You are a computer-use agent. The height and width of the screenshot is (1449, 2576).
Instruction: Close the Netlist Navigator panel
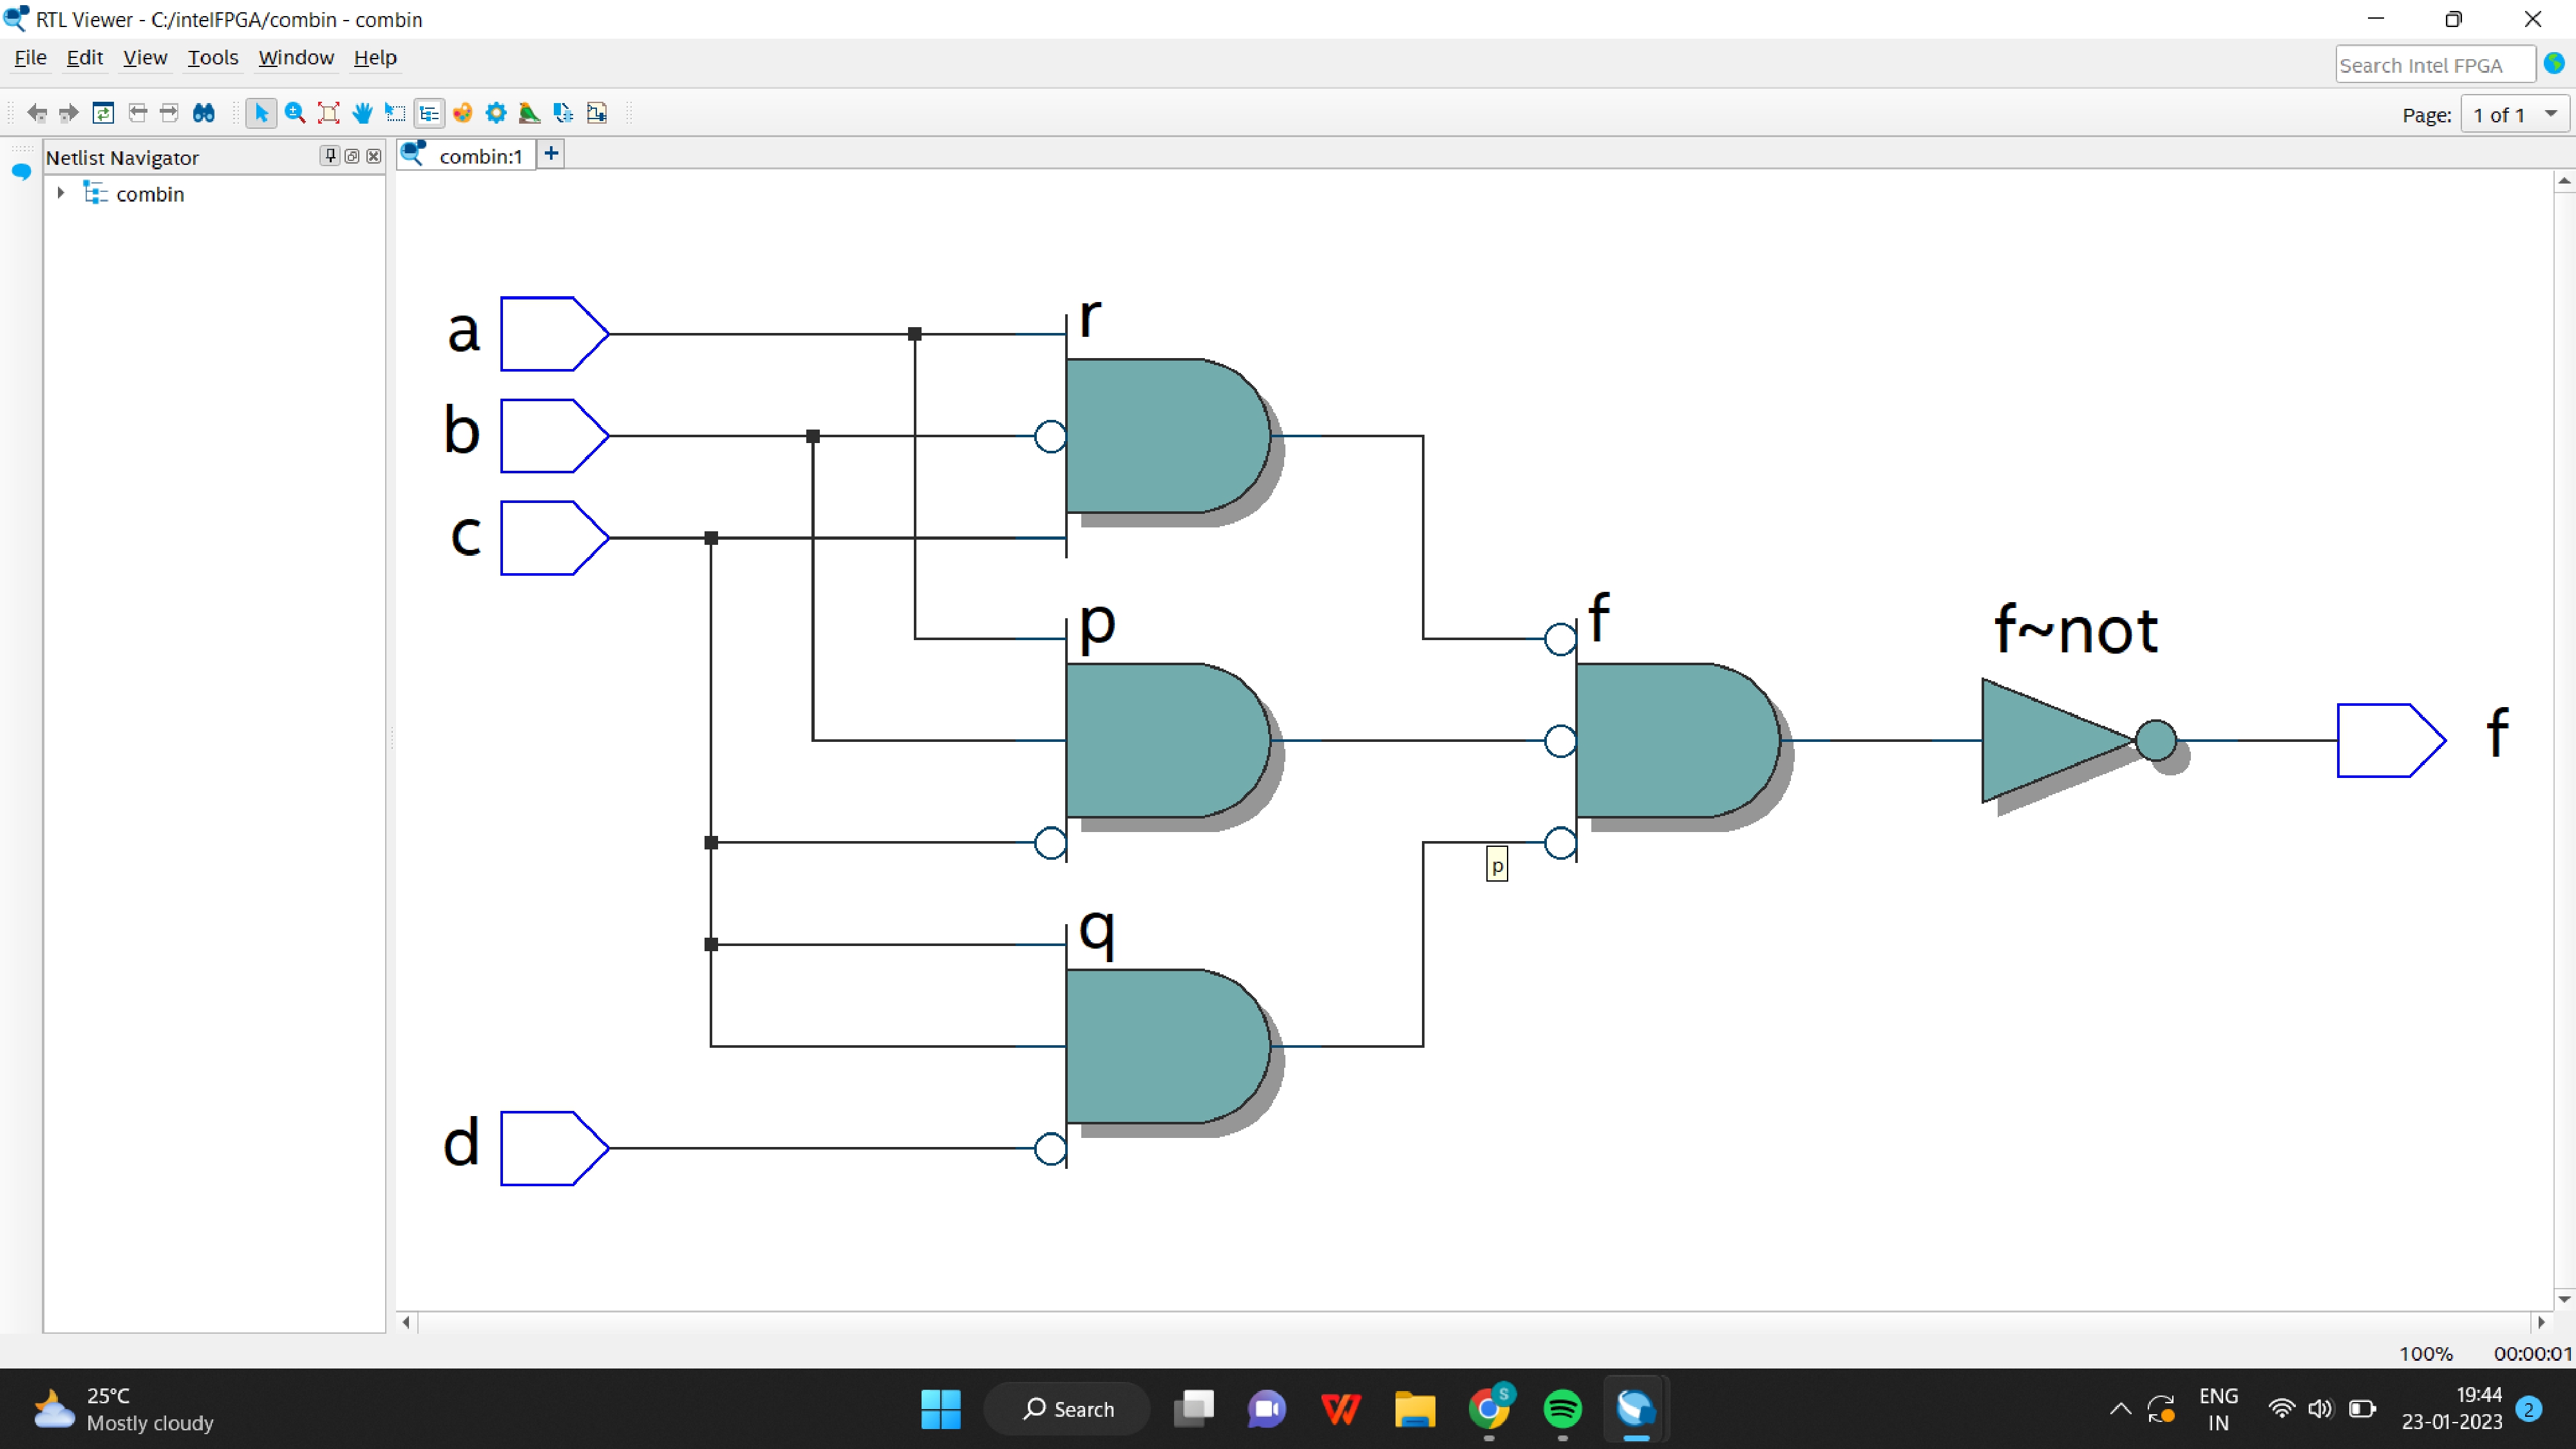(374, 156)
